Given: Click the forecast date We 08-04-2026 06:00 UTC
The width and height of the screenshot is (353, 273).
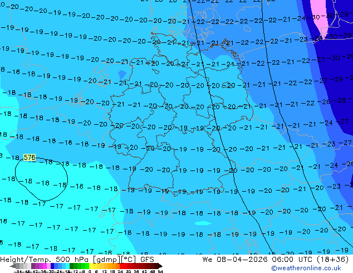Looking at the screenshot, I should click(x=276, y=260).
